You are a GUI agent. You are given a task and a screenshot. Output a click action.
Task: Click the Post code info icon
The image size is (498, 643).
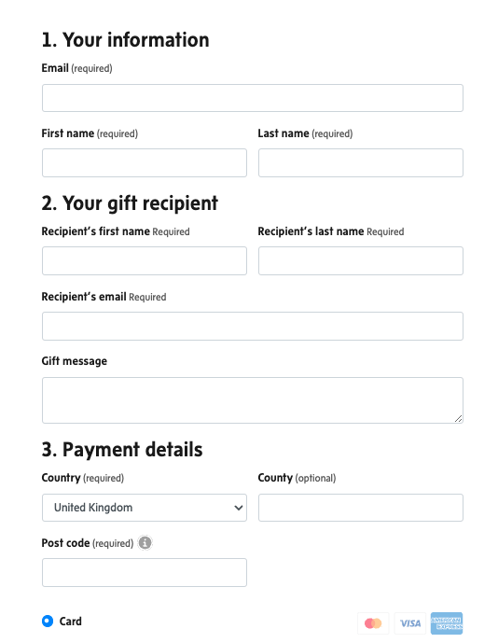(145, 542)
